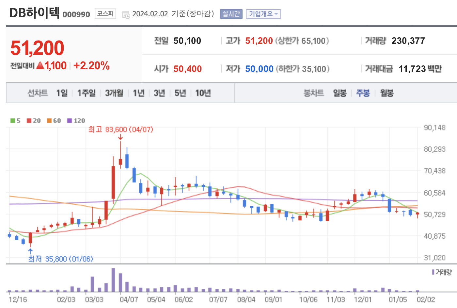Click the 코스피 market badge
The width and height of the screenshot is (457, 308).
[x=105, y=14]
